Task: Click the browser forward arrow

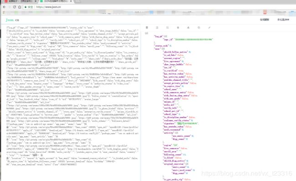Action: [10, 7]
